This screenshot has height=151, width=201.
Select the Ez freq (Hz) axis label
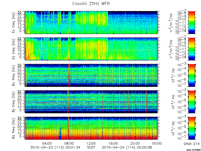(14, 49)
